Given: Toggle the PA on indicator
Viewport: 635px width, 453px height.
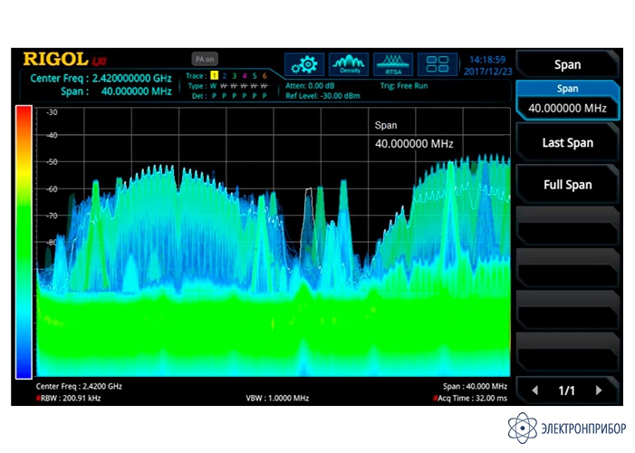Looking at the screenshot, I should (x=205, y=59).
